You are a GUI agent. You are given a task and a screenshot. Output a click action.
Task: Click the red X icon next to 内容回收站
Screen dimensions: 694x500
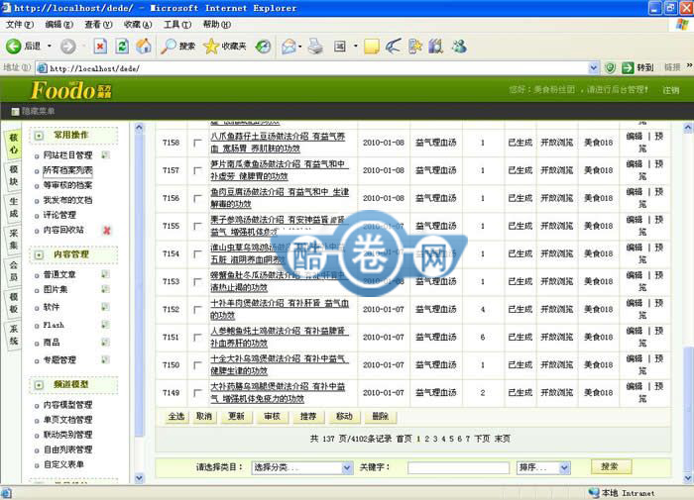(x=107, y=231)
